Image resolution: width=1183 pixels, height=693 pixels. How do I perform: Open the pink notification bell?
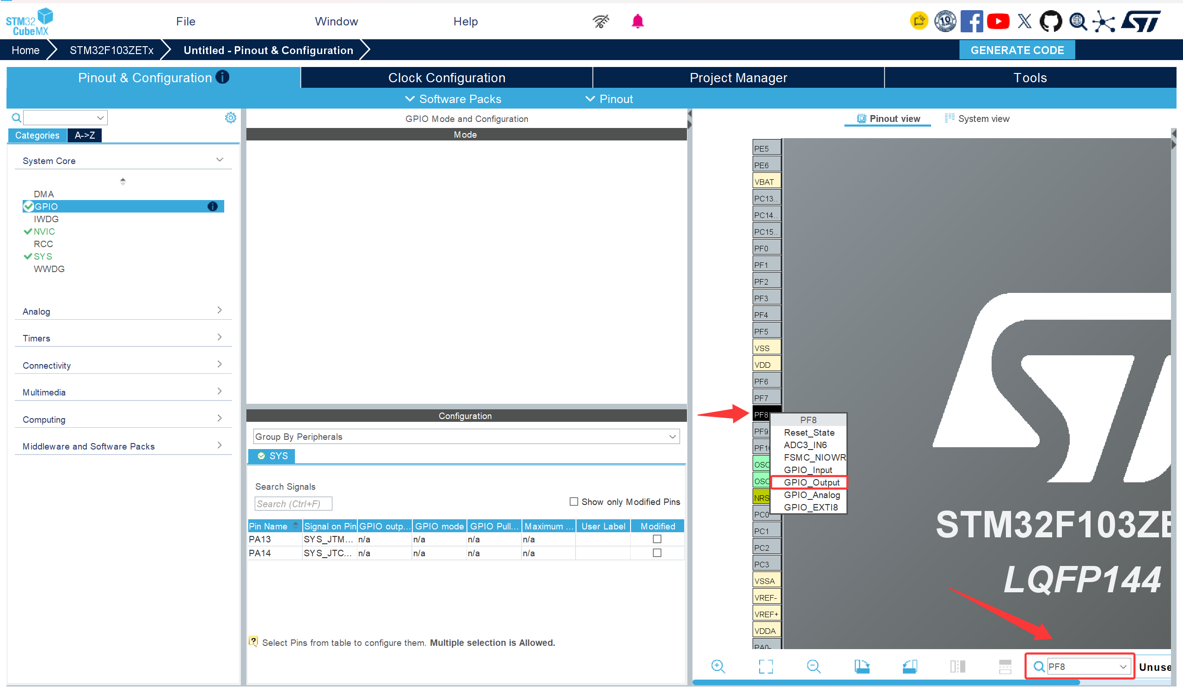[x=637, y=21]
